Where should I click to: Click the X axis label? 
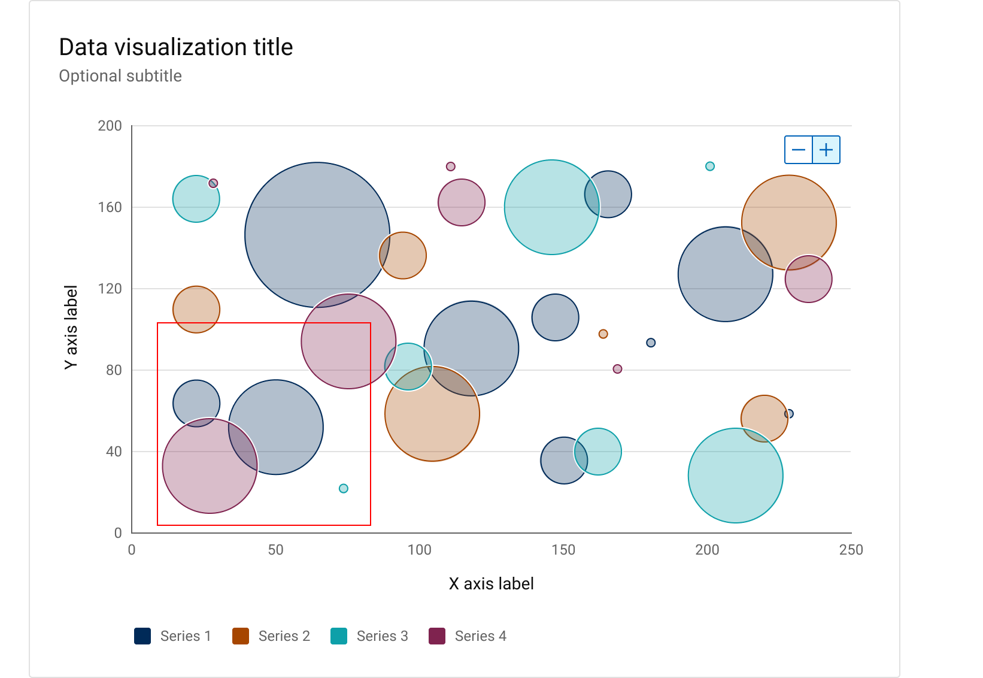(491, 583)
